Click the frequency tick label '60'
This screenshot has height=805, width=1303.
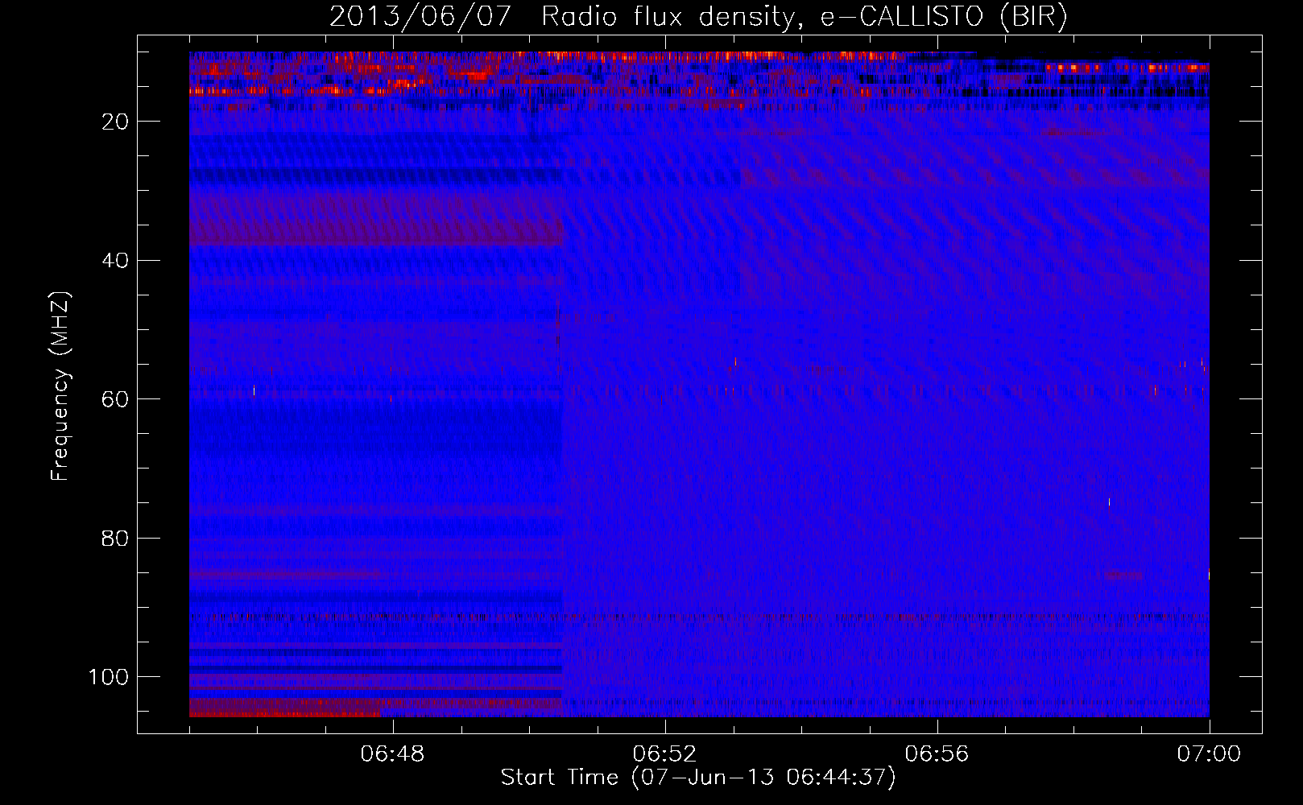(115, 399)
